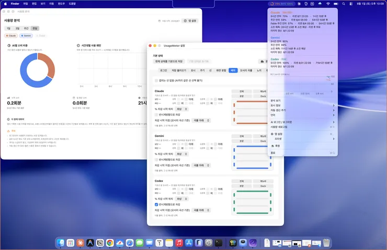
Task: Open Gemini's % 채움 시작 위치 dropdown
Action: click(182, 154)
